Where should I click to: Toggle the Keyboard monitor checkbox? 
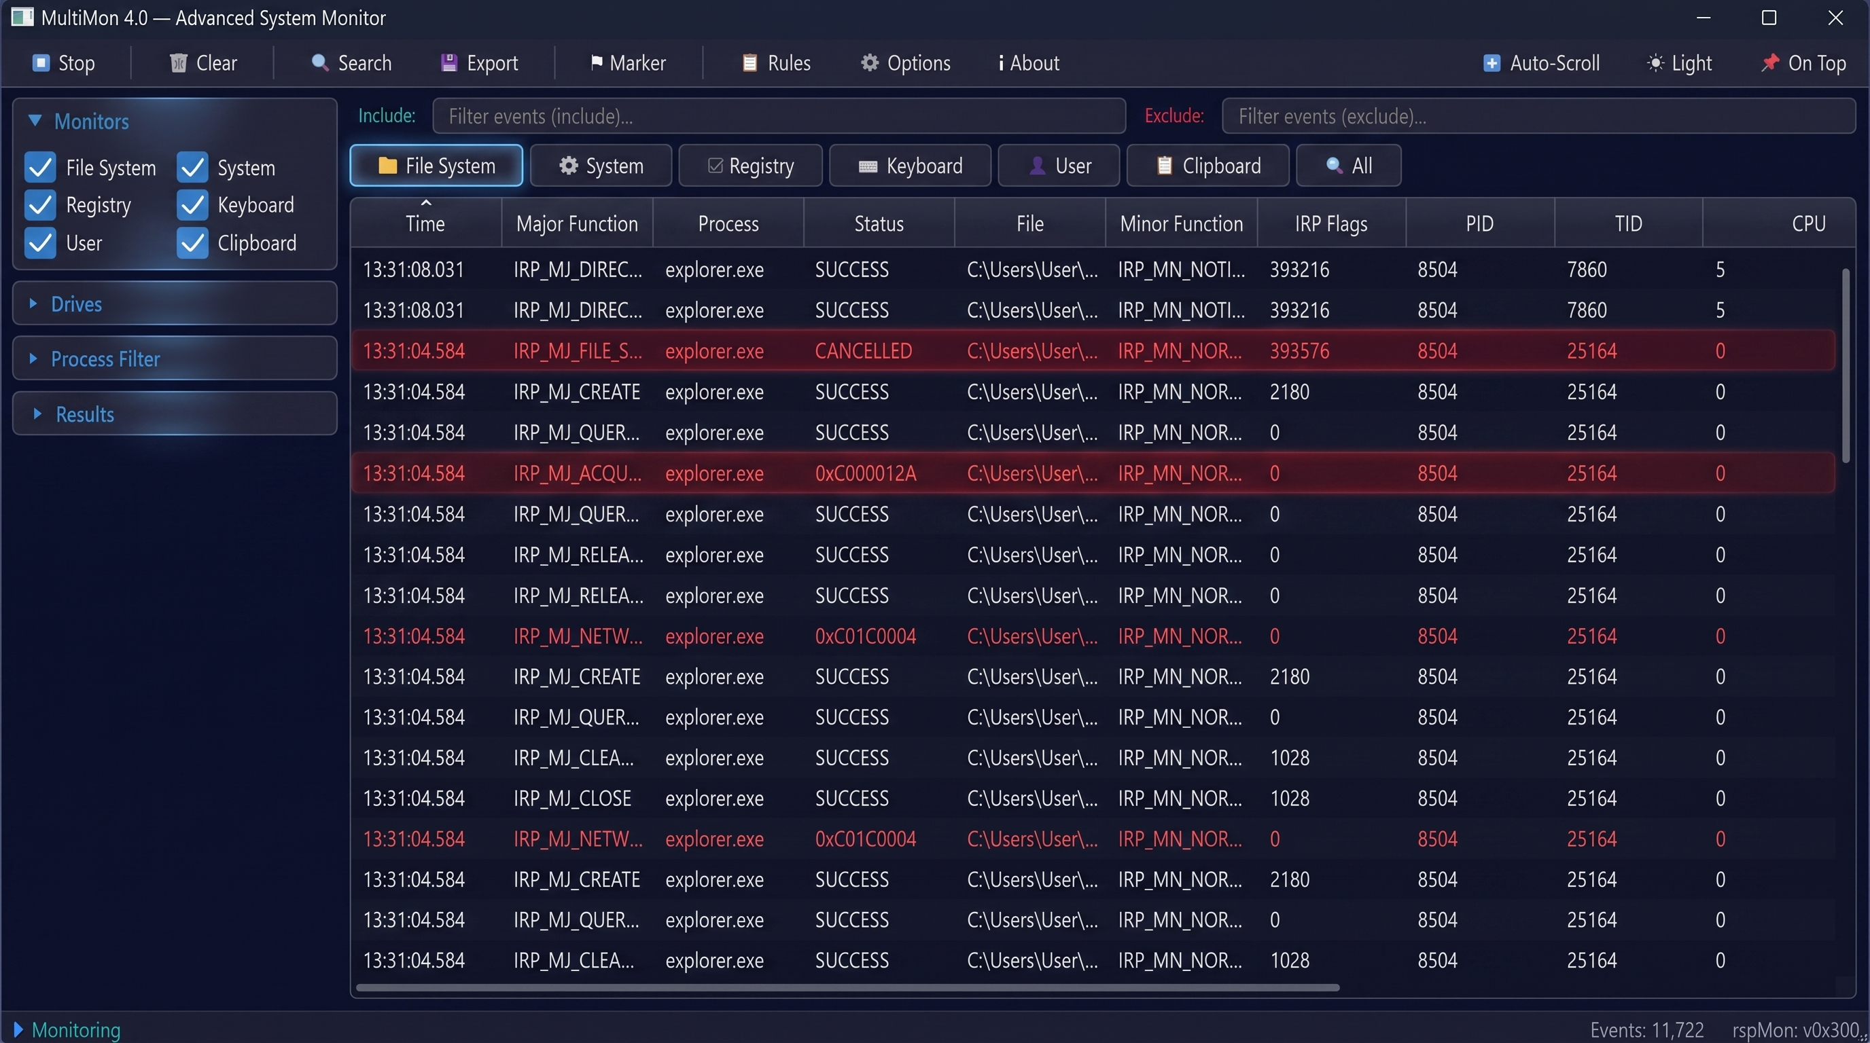pos(192,205)
